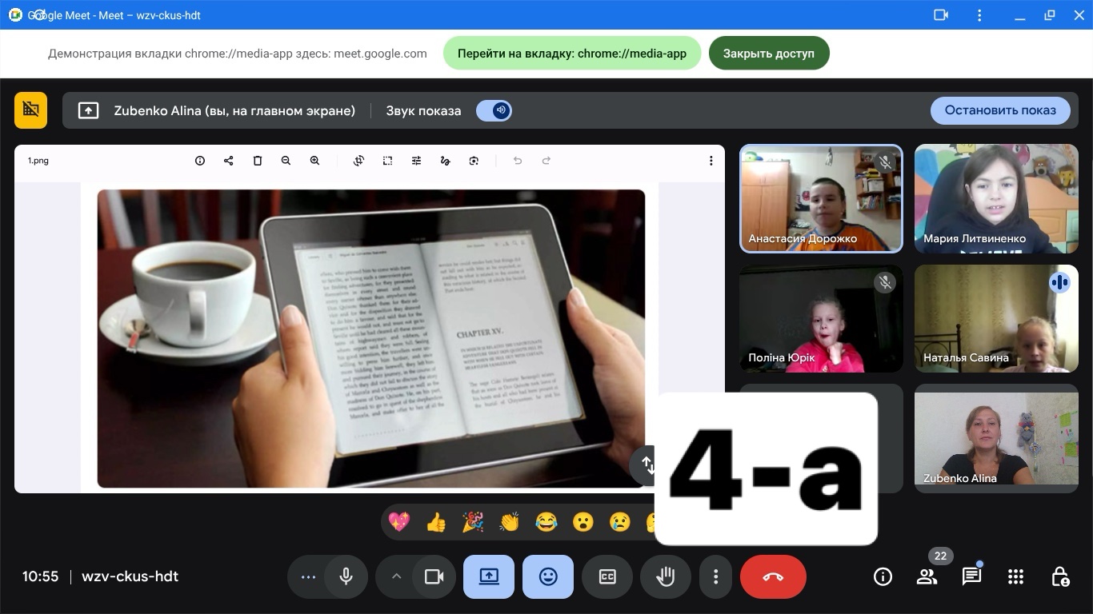Image resolution: width=1093 pixels, height=614 pixels.
Task: Open audio settings dots beside microphone
Action: (x=308, y=576)
